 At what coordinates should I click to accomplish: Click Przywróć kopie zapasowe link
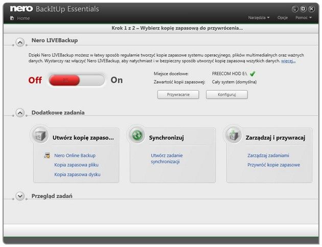(x=273, y=165)
